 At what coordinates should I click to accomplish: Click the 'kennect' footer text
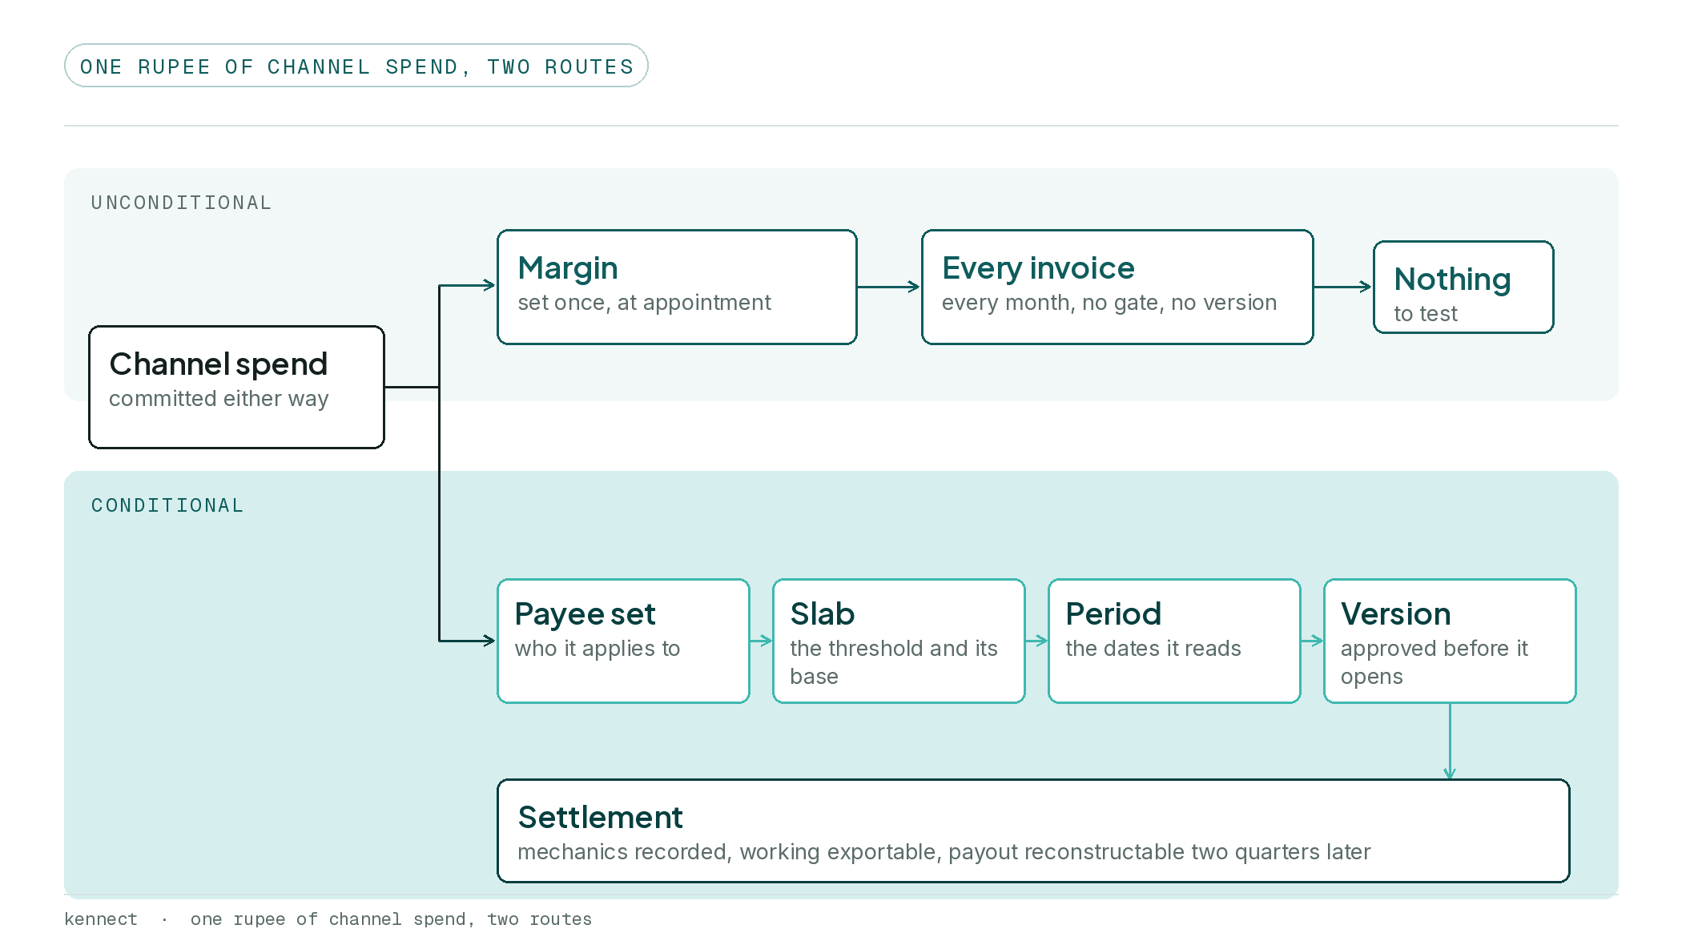point(101,919)
